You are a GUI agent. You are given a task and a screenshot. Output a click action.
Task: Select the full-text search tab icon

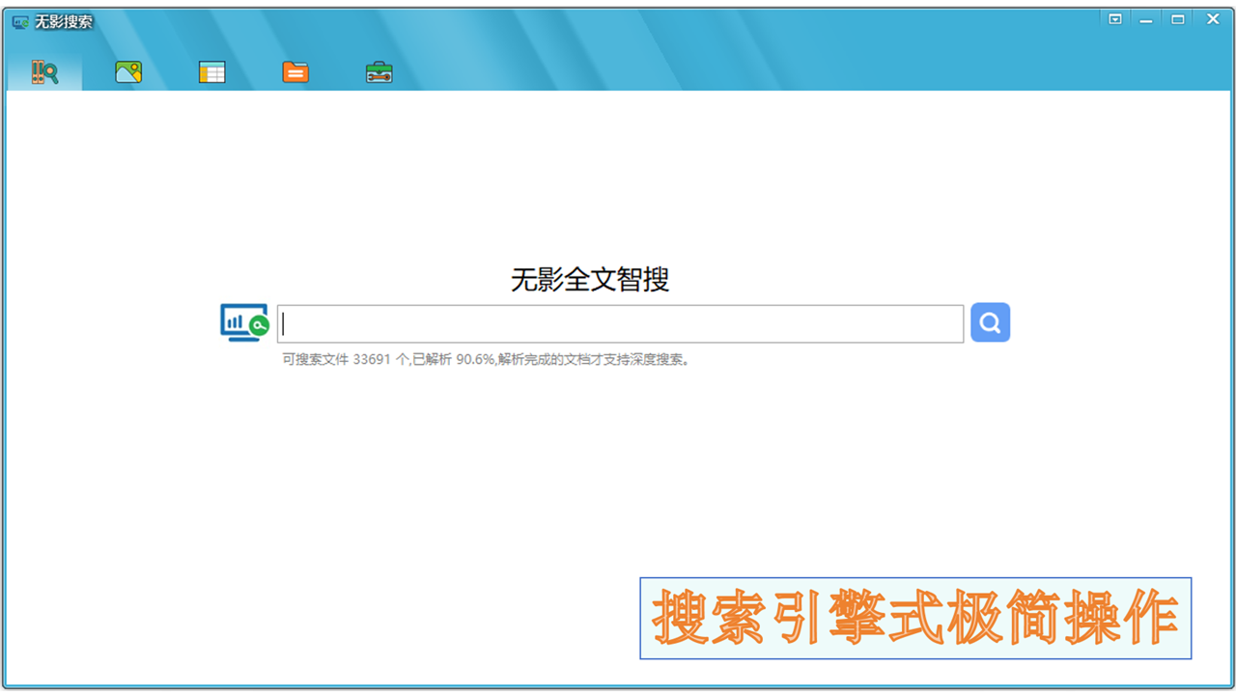43,71
